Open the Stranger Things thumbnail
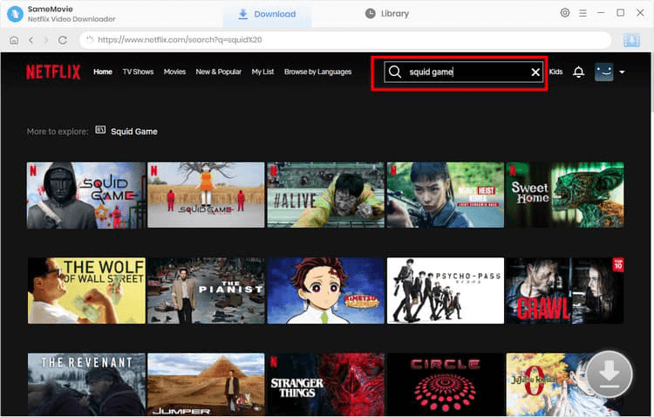The image size is (654, 417). 325,384
